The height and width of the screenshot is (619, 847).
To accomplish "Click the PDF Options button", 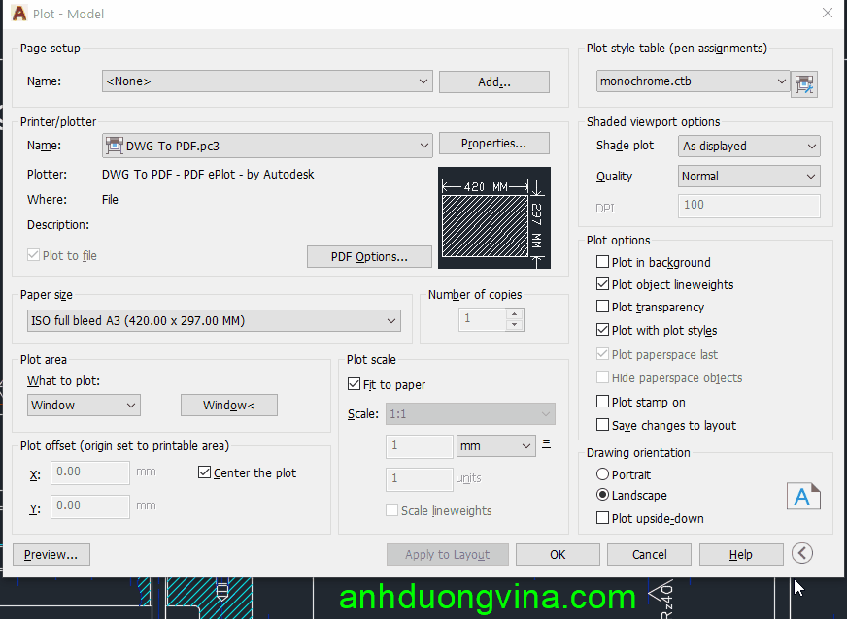I will 368,256.
